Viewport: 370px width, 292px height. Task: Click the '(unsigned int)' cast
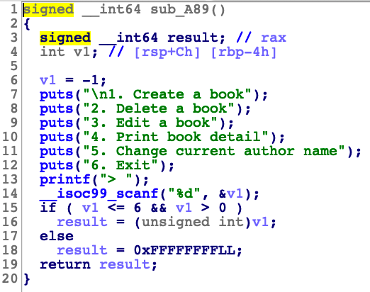192,222
